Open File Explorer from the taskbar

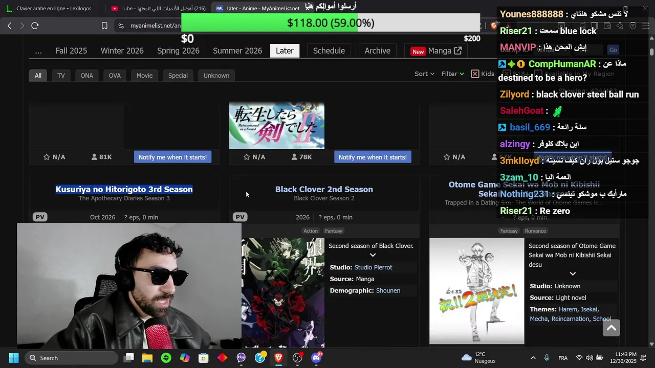point(147,358)
